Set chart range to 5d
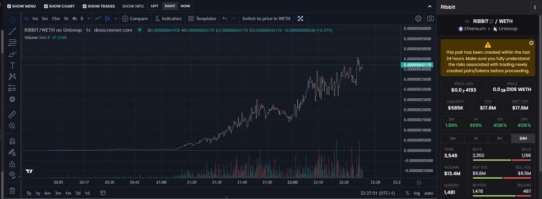 [x=78, y=193]
